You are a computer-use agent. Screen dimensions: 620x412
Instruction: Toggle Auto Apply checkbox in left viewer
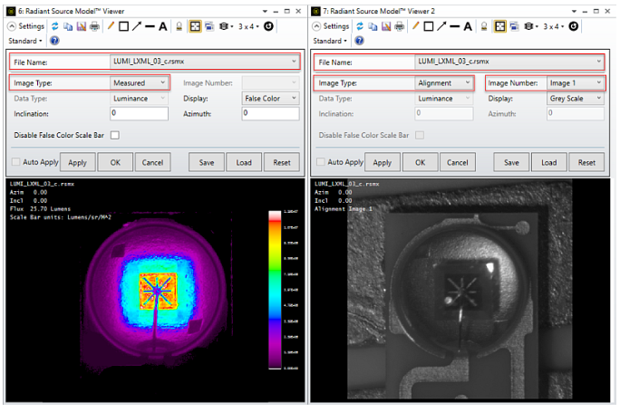[x=16, y=162]
